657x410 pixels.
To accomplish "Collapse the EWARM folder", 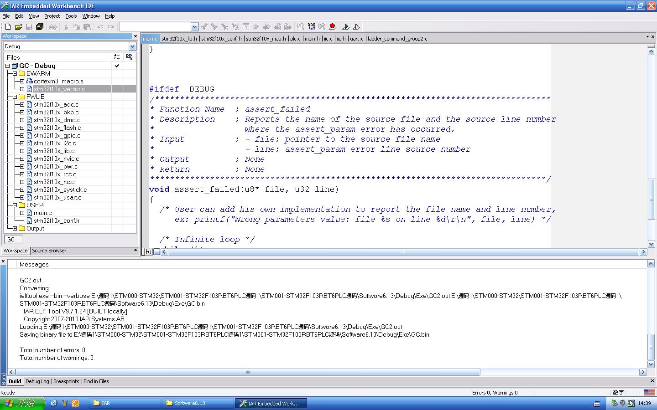I will [15, 73].
